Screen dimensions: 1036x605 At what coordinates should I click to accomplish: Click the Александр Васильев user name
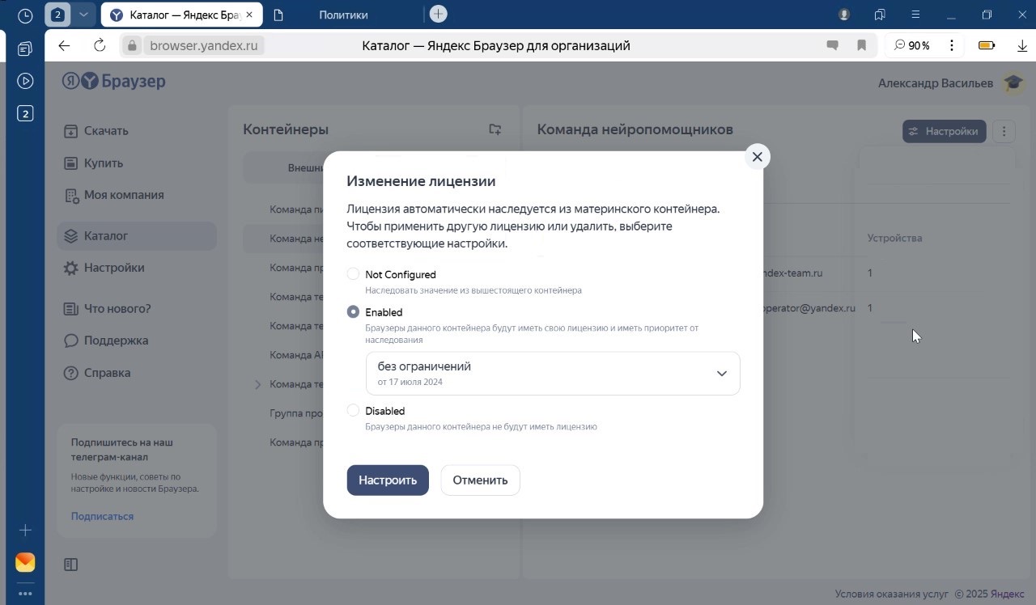coord(936,82)
